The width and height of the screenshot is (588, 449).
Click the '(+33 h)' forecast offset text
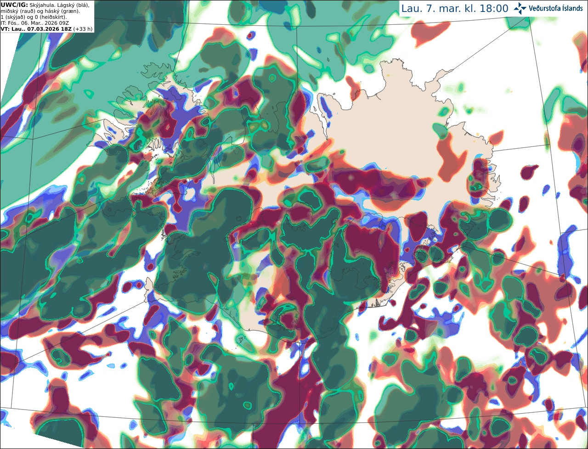click(x=83, y=28)
